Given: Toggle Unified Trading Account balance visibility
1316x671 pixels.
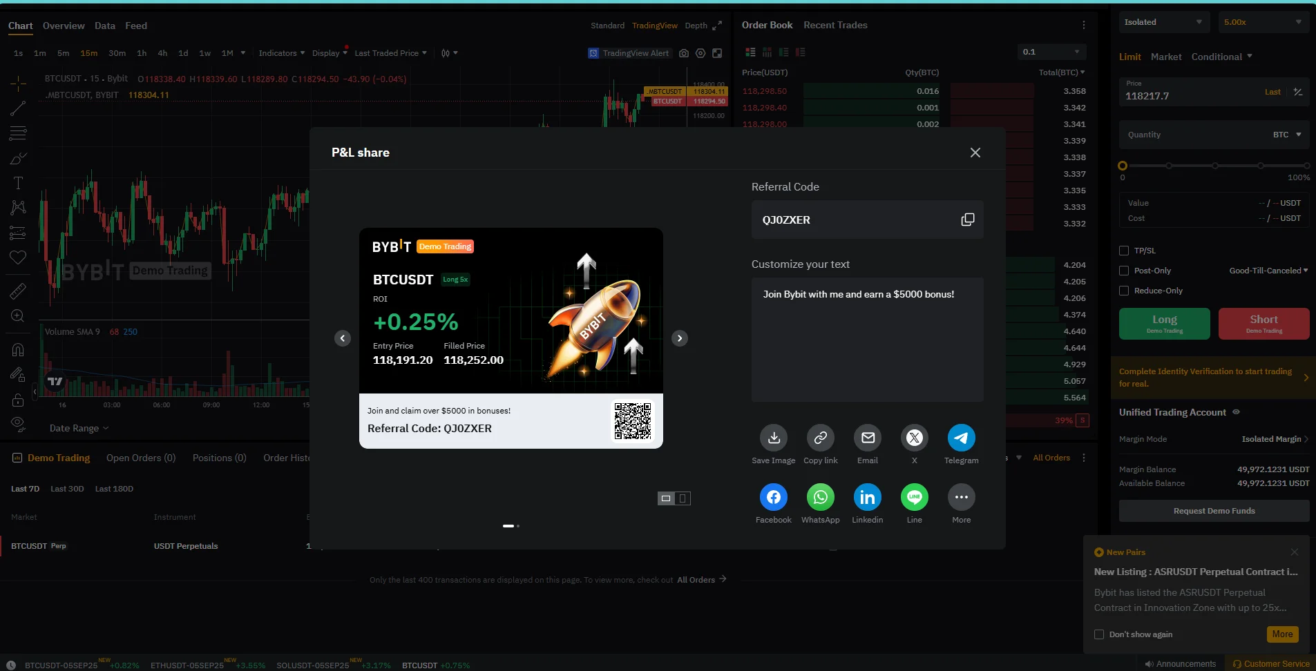Looking at the screenshot, I should click(x=1236, y=412).
